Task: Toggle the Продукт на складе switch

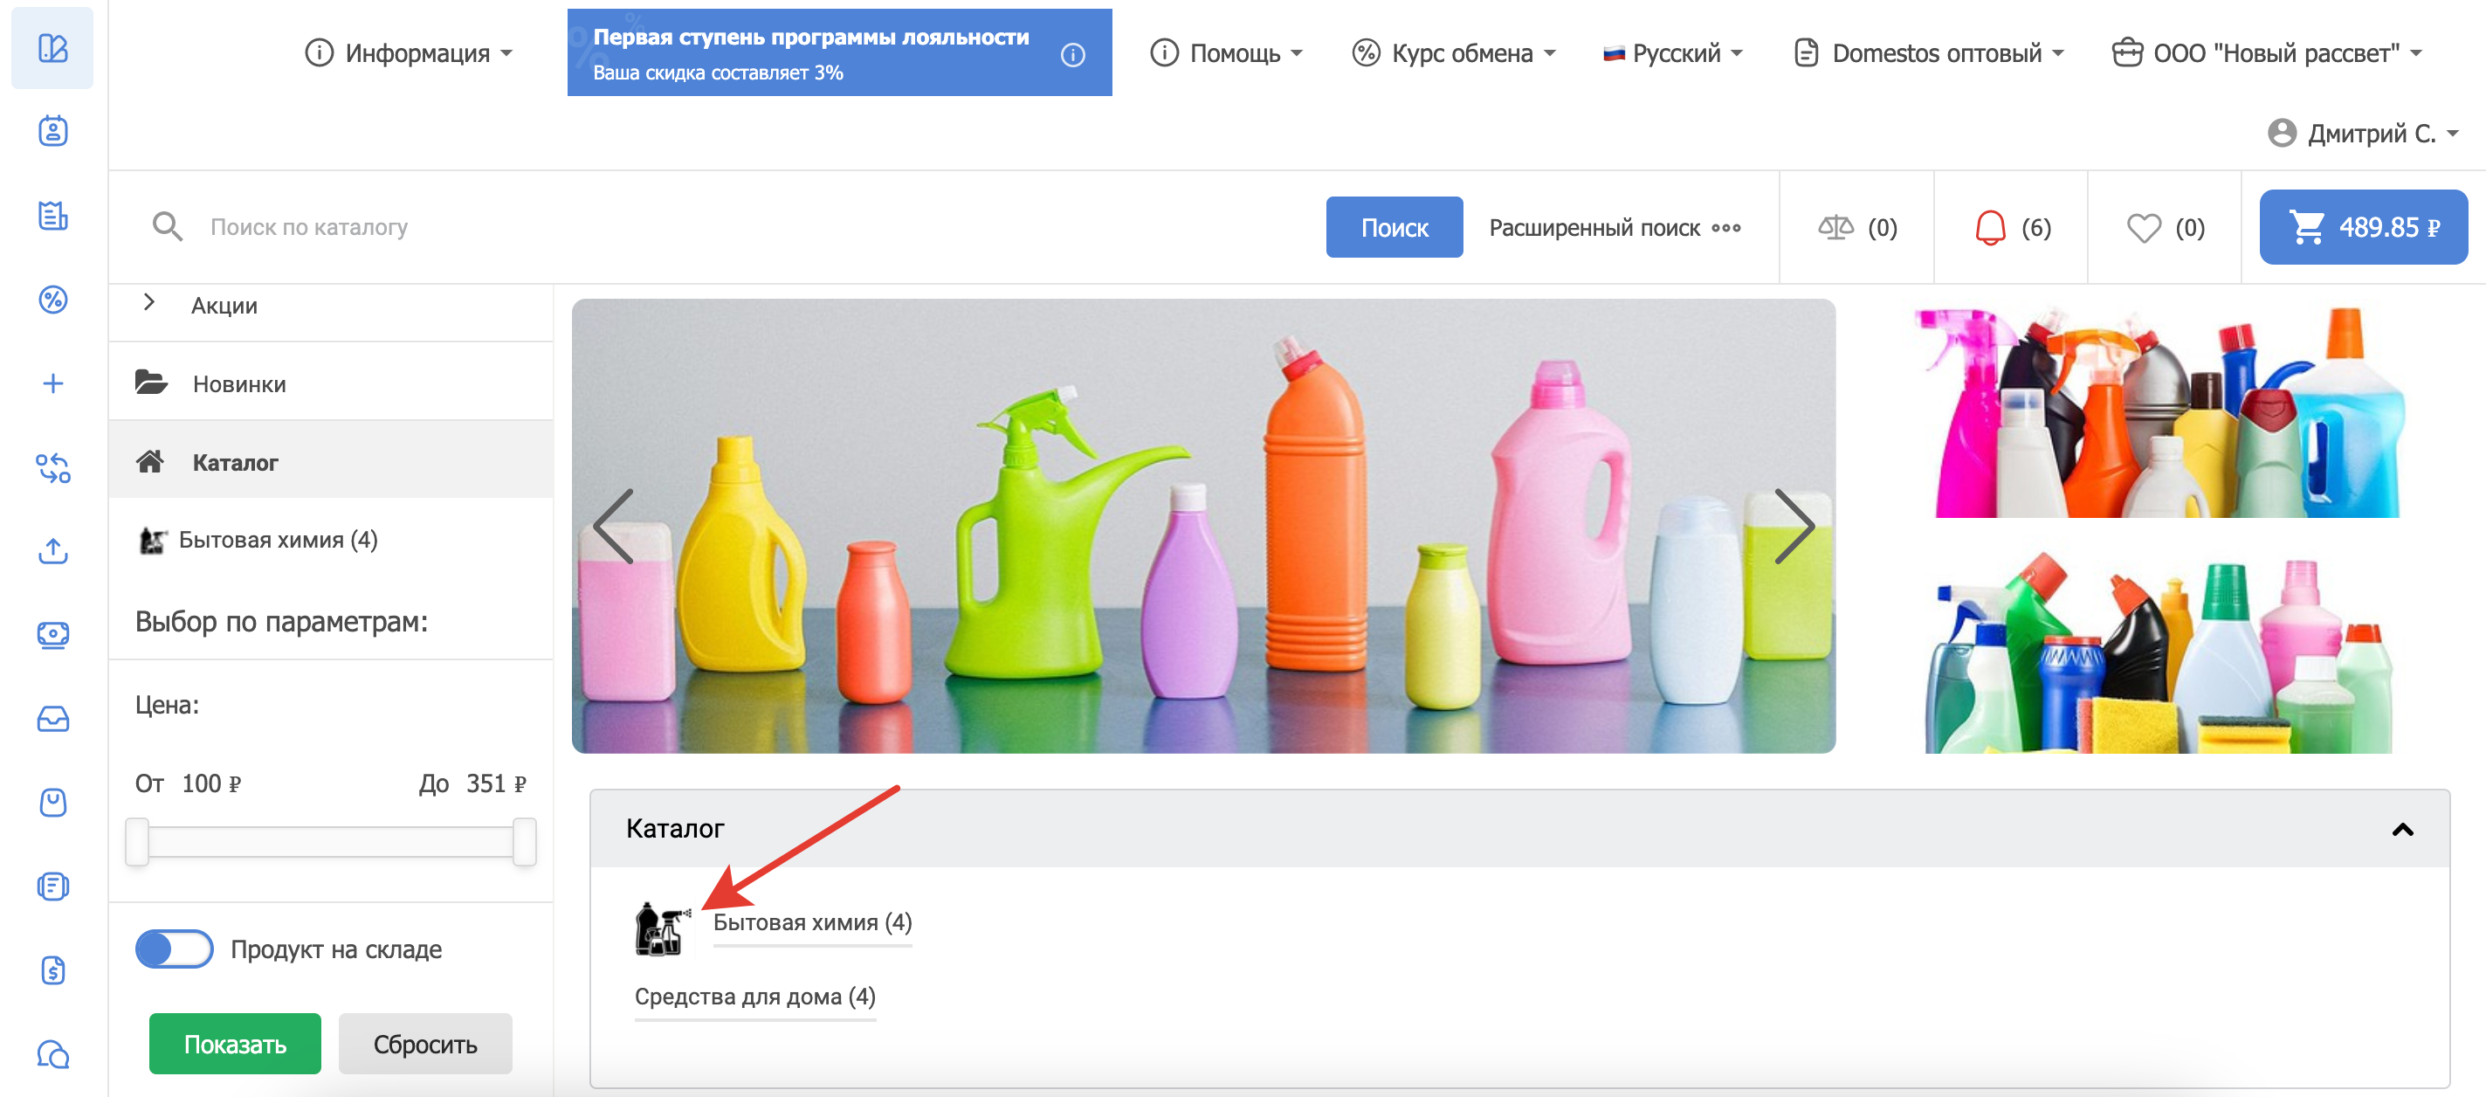Action: (x=174, y=949)
